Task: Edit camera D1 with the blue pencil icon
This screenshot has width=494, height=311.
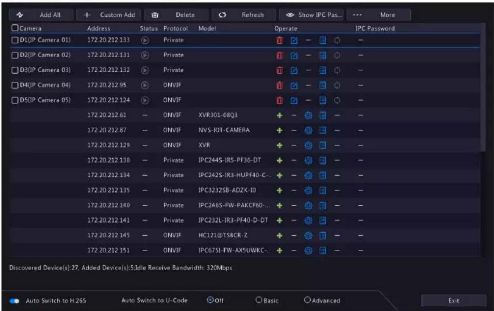Action: click(x=294, y=40)
